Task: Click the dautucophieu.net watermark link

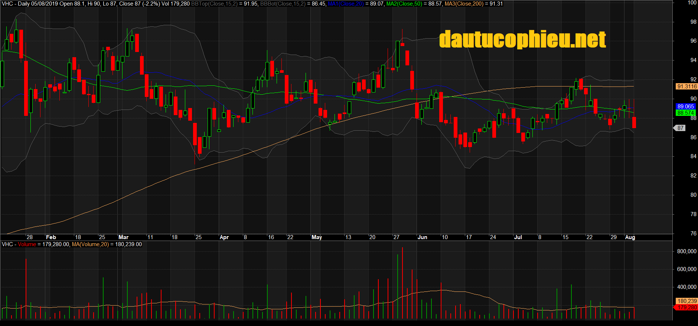Action: 522,40
